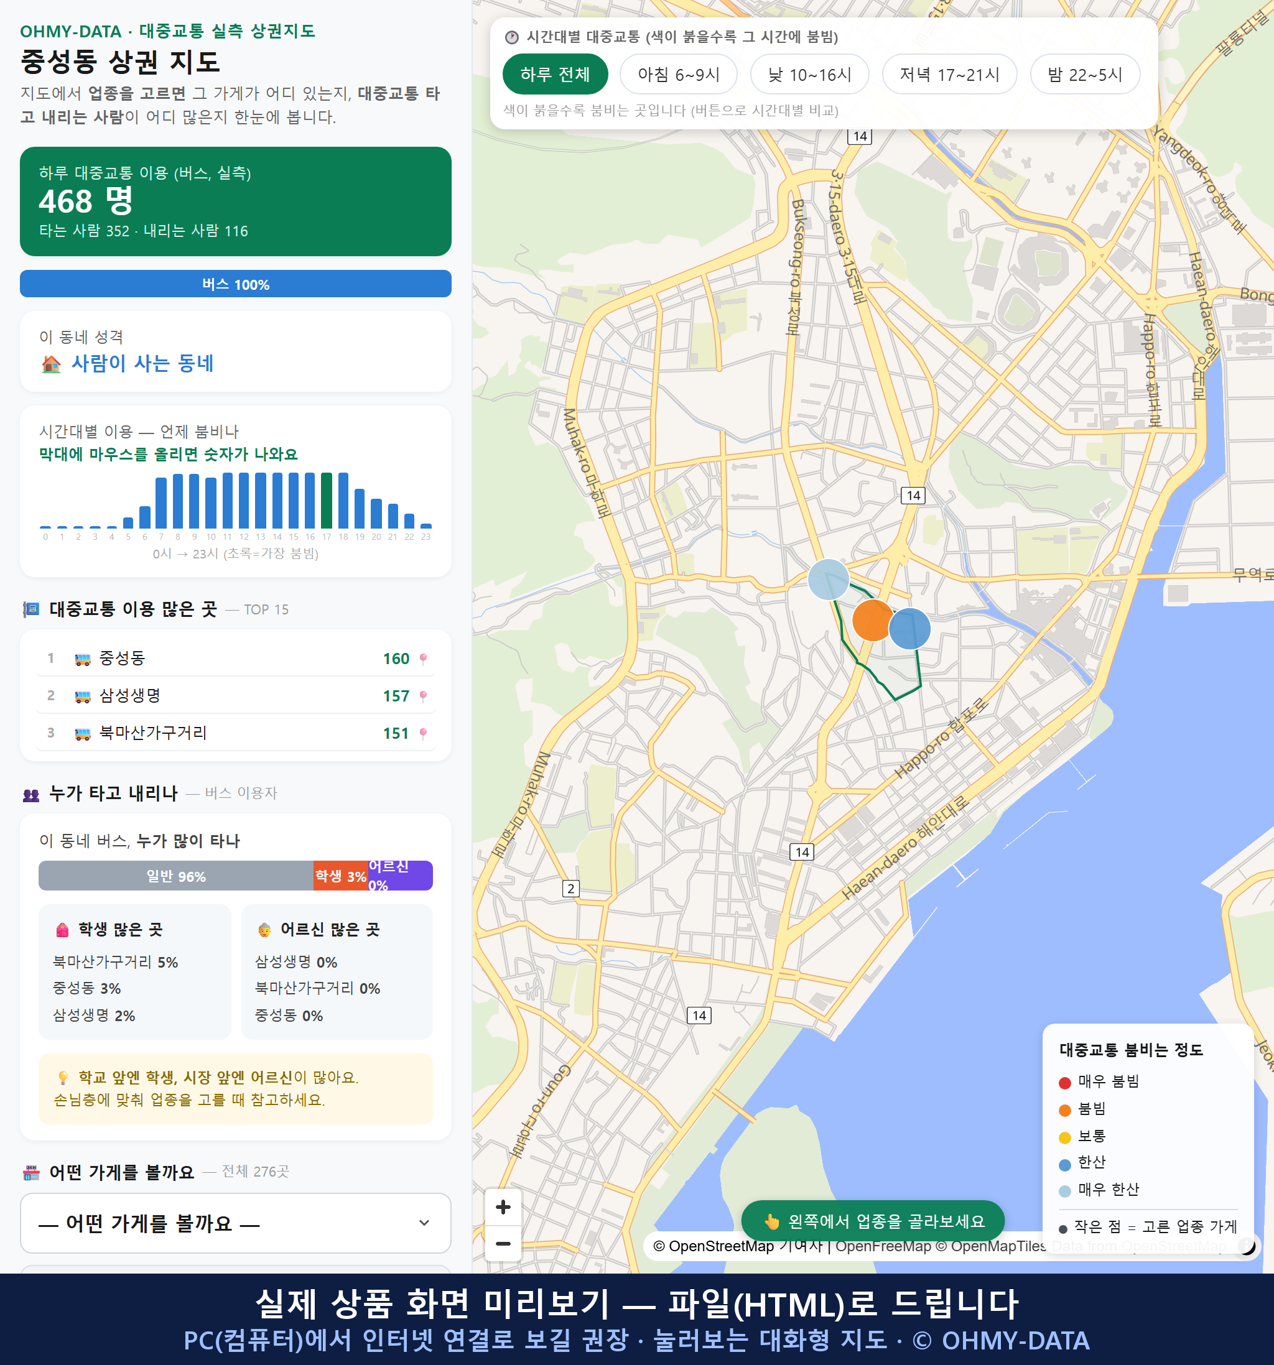Click the green 왼쪽에서 업종을 골라보세요 banner

click(872, 1221)
